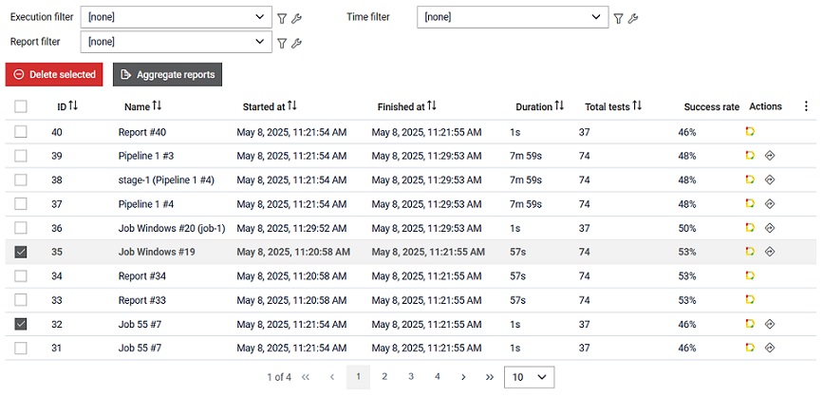The height and width of the screenshot is (397, 823).
Task: Click the diamond action icon for Job Windows #19
Action: click(x=770, y=252)
